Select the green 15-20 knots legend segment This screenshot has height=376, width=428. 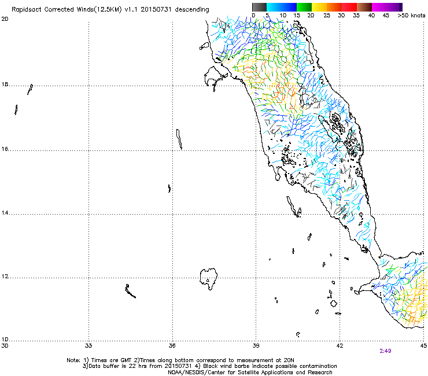pos(304,7)
